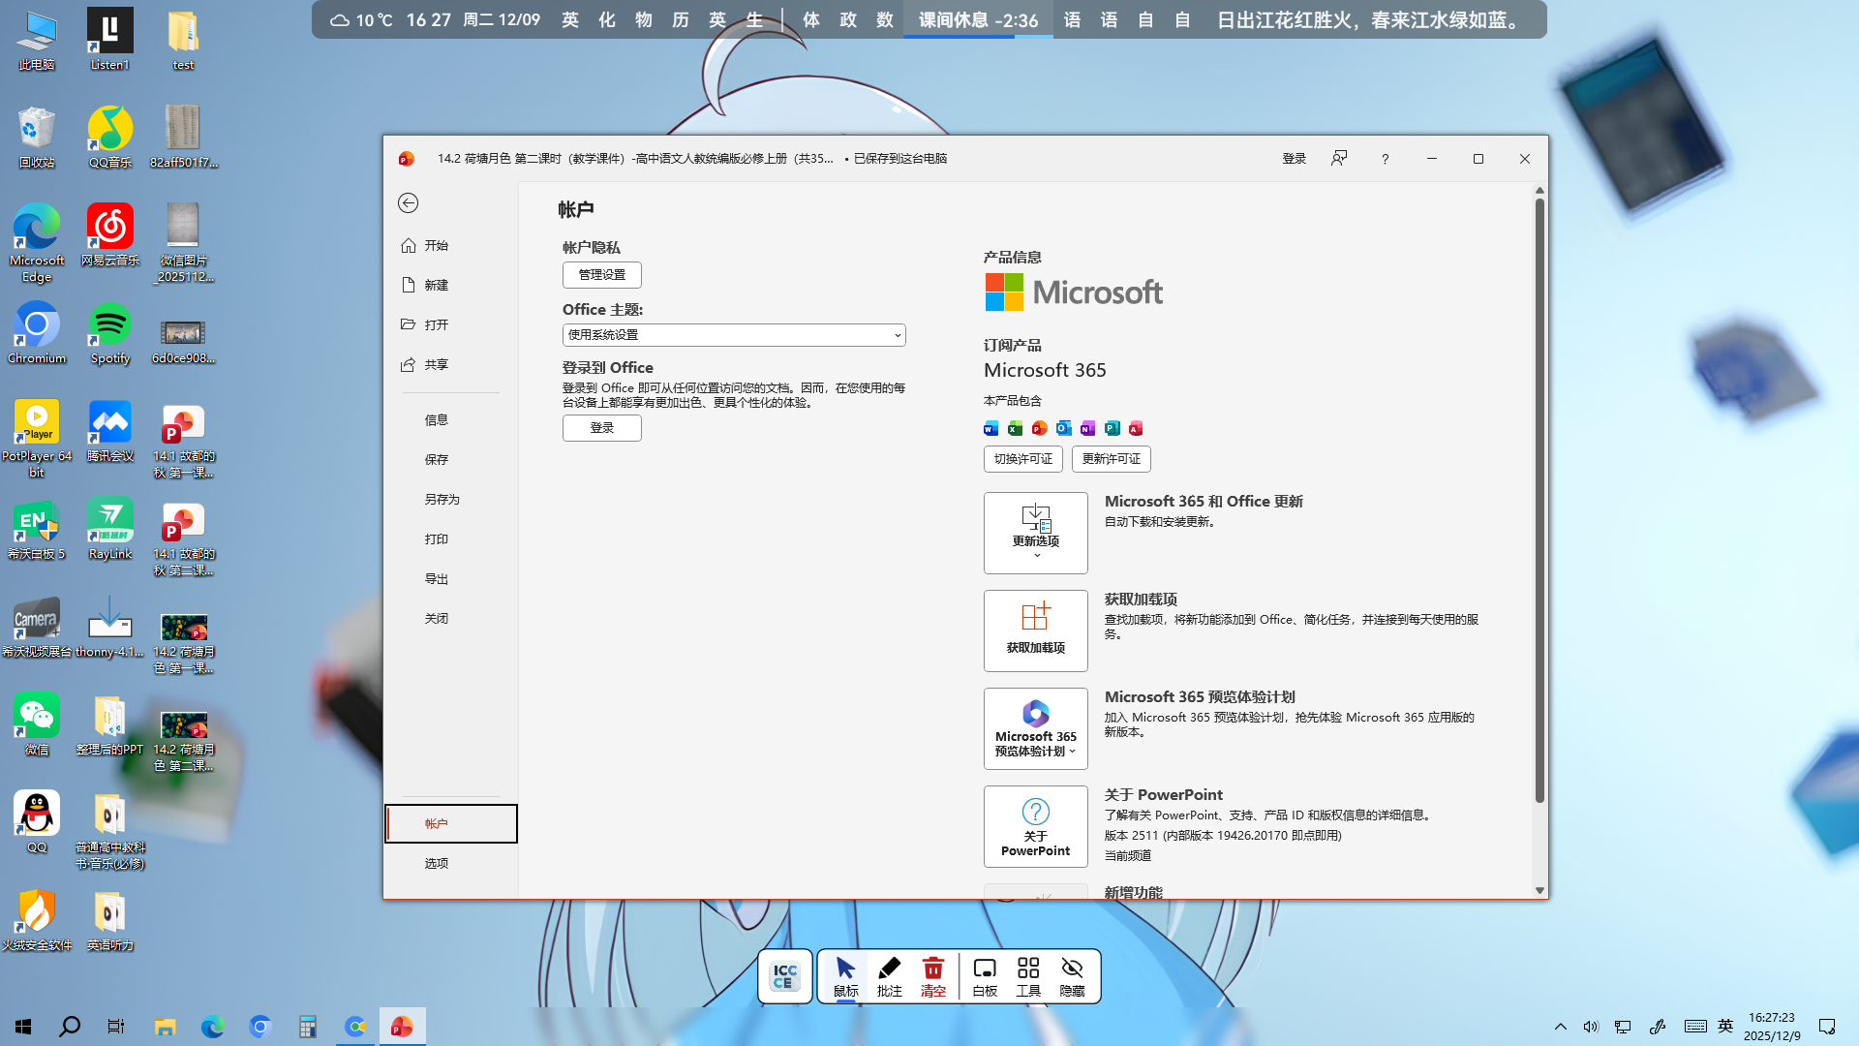Open the 获取加载项 add-ins button
This screenshot has height=1046, width=1859.
coord(1035,630)
